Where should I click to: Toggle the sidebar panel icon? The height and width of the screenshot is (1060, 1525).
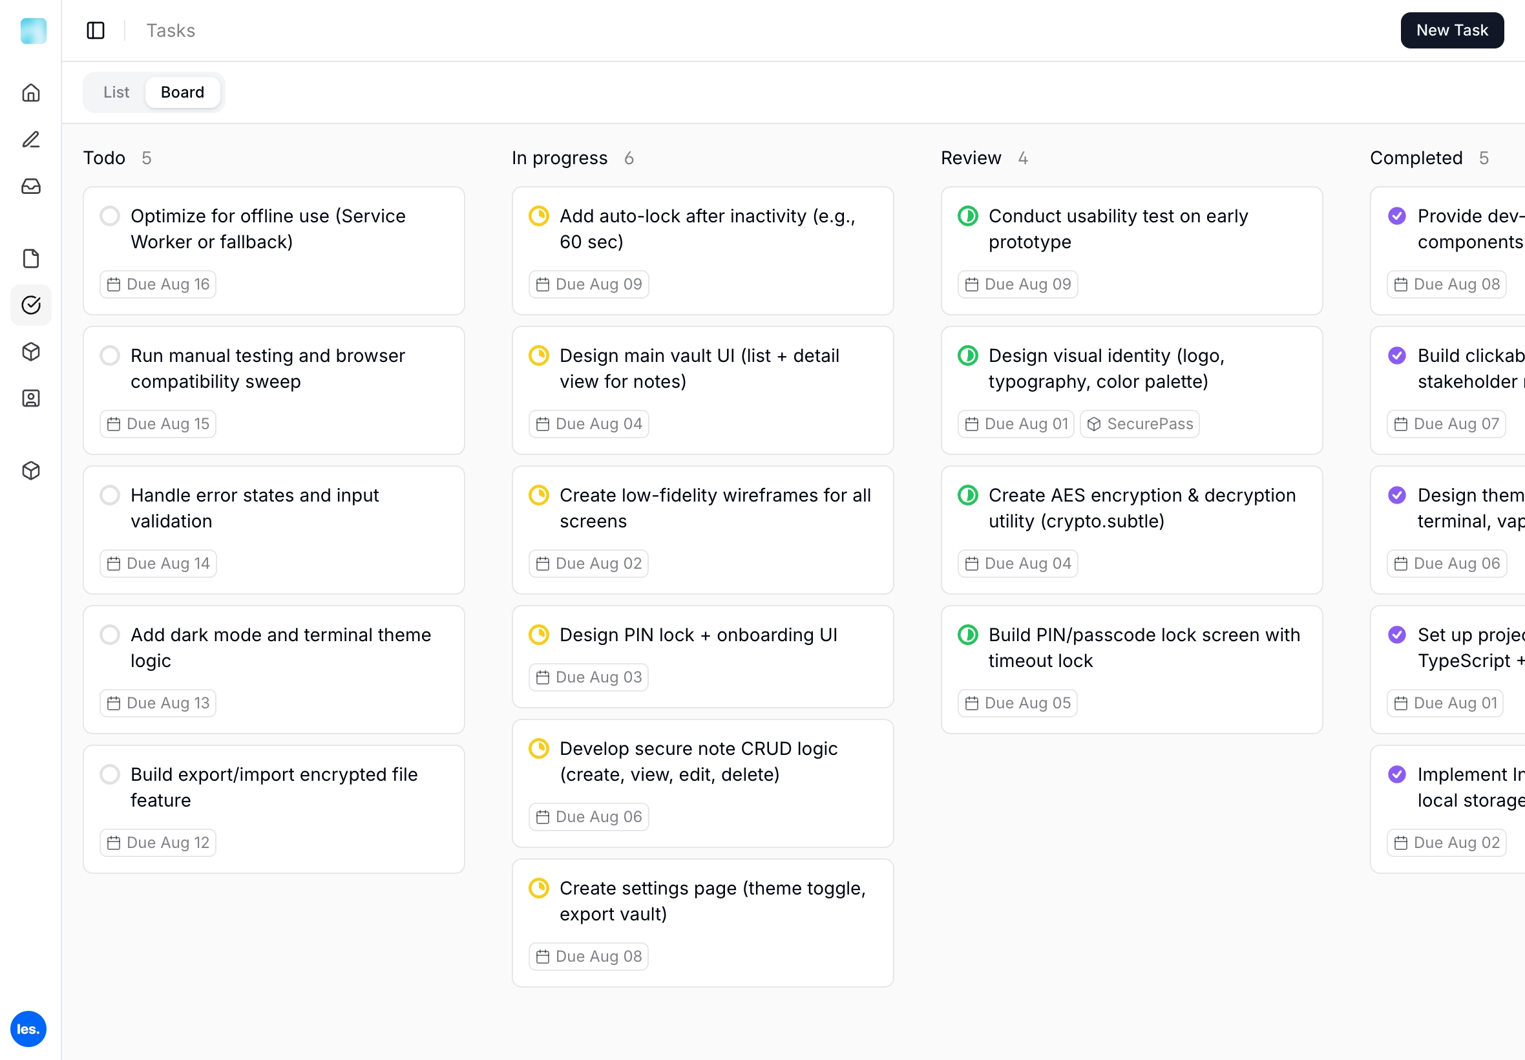(x=96, y=30)
